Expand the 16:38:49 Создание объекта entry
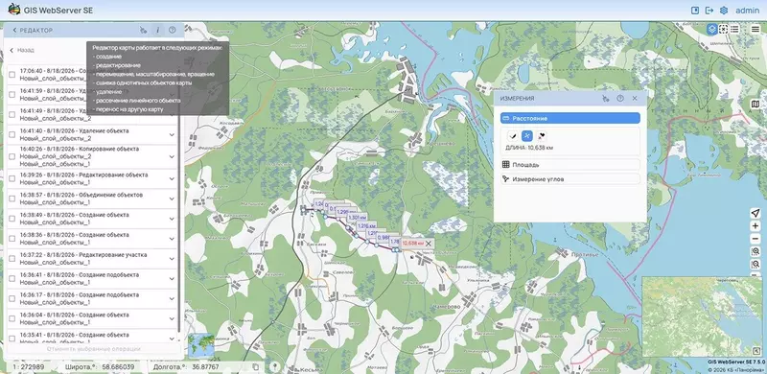Screen dimensions: 767x374 (x=172, y=219)
